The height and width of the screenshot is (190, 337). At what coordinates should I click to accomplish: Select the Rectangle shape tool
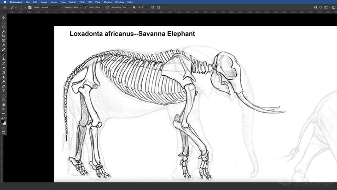click(3, 100)
